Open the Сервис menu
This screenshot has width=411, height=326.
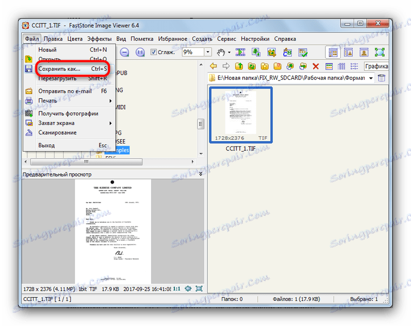[x=227, y=39]
